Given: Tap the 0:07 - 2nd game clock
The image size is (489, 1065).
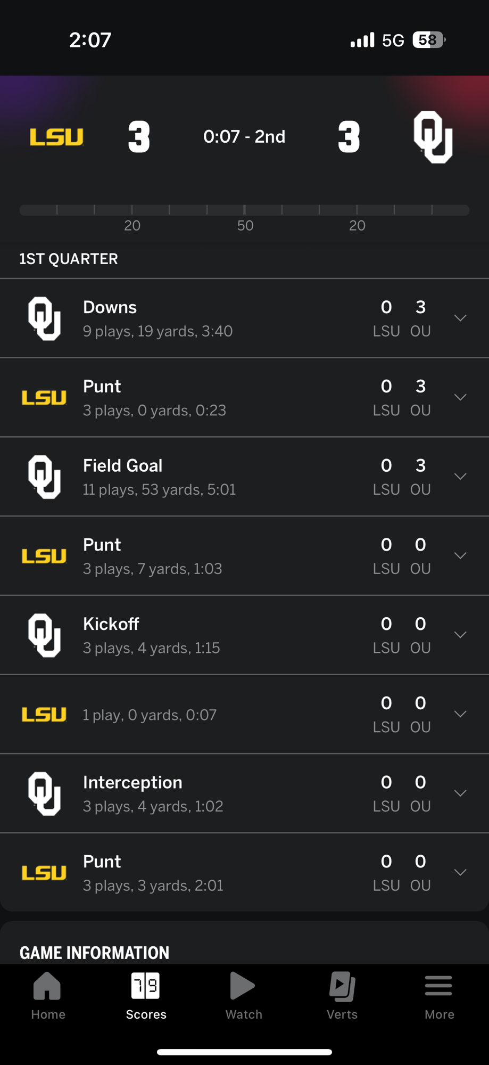Looking at the screenshot, I should (x=244, y=137).
